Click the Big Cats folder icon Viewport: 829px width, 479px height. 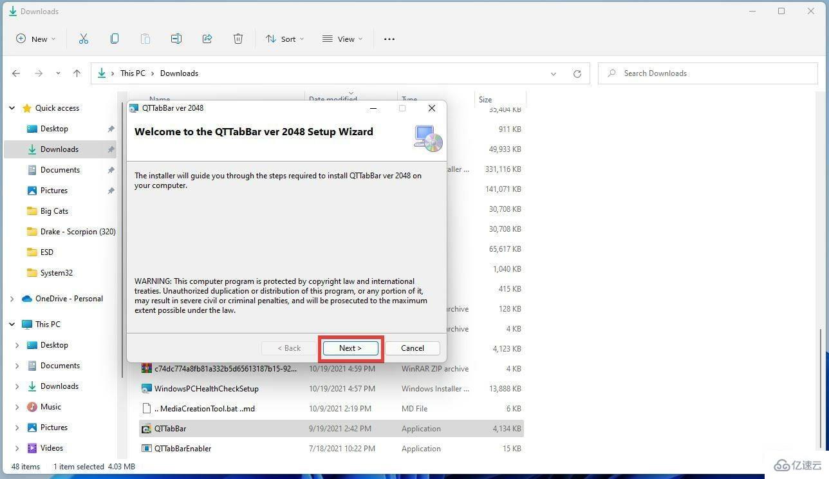tap(32, 211)
